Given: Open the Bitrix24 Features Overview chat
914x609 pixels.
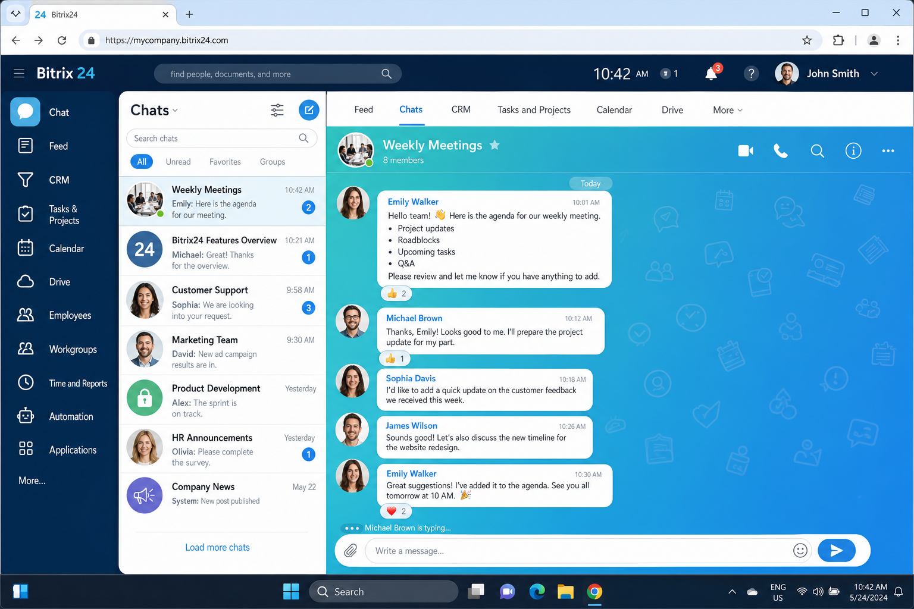Looking at the screenshot, I should click(x=223, y=251).
